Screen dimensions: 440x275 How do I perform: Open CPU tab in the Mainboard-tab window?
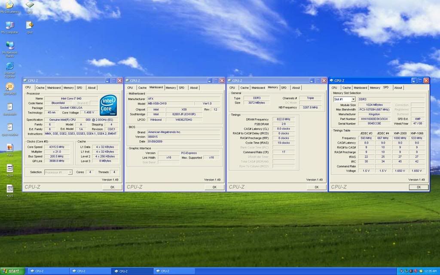coord(130,88)
